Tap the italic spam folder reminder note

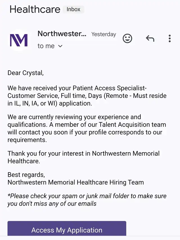[x=87, y=200]
